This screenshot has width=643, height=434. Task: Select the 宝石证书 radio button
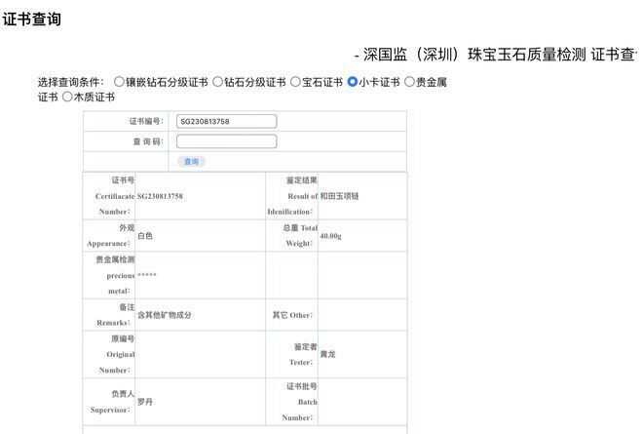295,83
